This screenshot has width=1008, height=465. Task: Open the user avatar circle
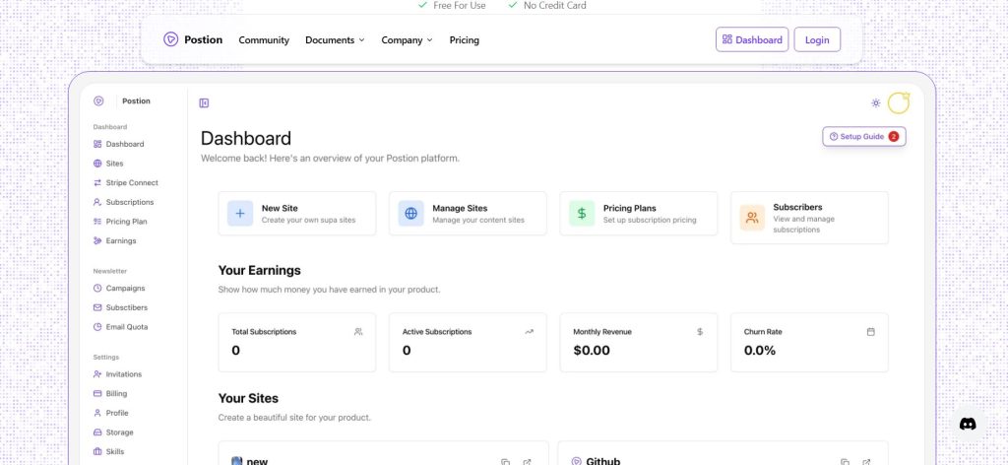(899, 102)
